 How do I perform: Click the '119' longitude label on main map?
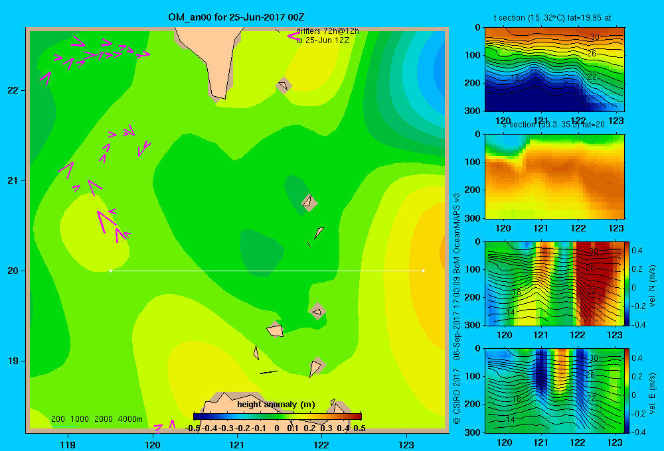tap(68, 445)
